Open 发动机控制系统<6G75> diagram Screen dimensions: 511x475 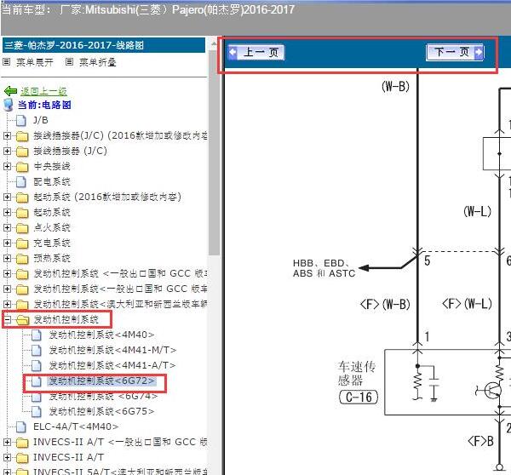coord(101,411)
